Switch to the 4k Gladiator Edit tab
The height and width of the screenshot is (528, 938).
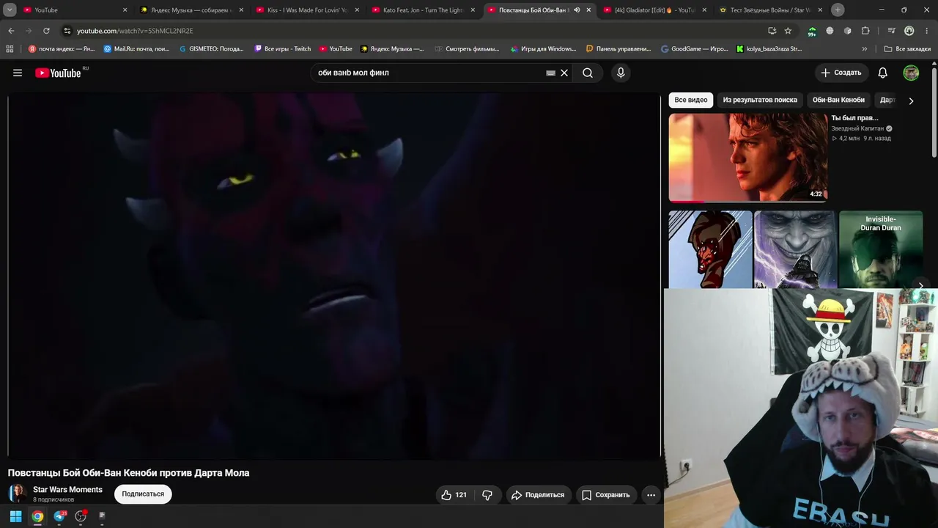pyautogui.click(x=654, y=10)
